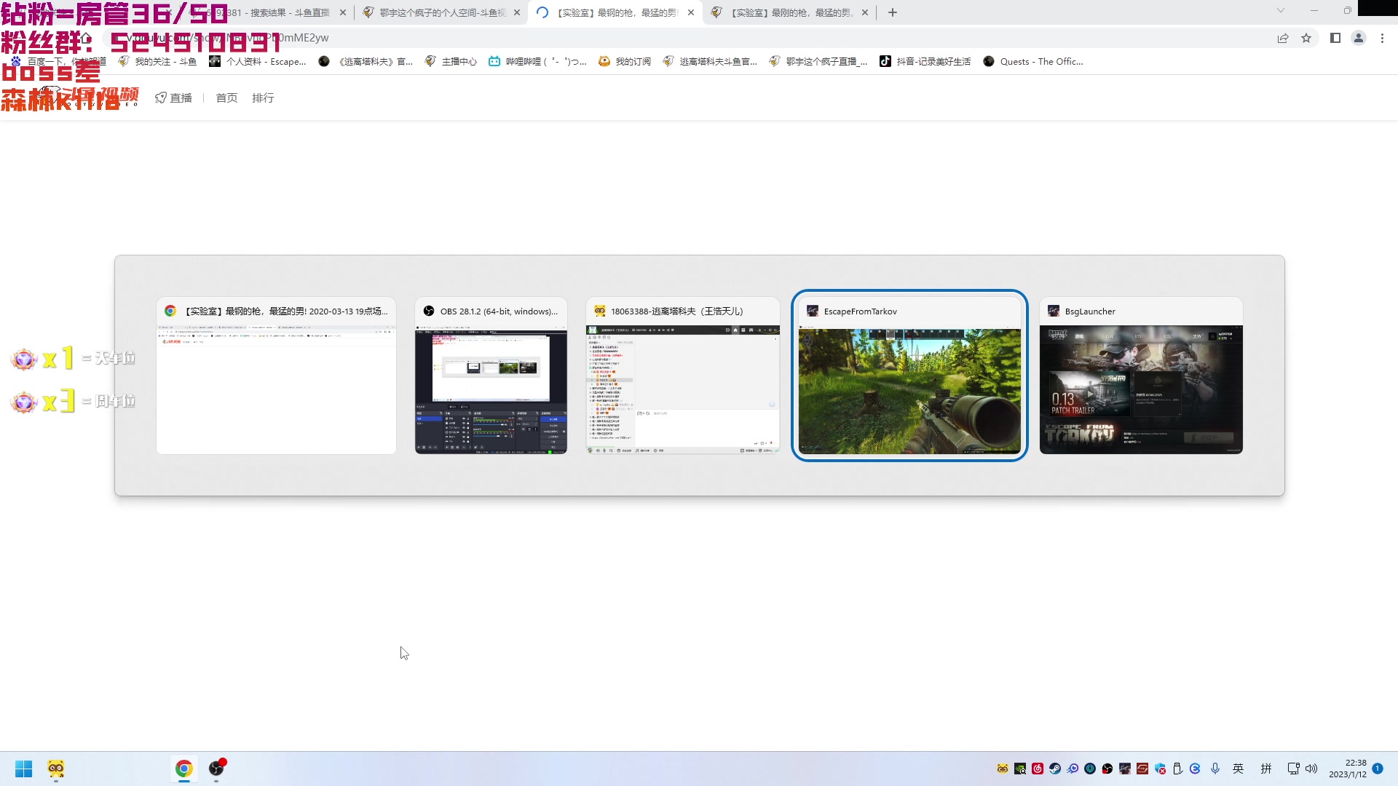Image resolution: width=1398 pixels, height=786 pixels.
Task: Switch to the OBS 28.1.2 window thumbnail
Action: 491,376
